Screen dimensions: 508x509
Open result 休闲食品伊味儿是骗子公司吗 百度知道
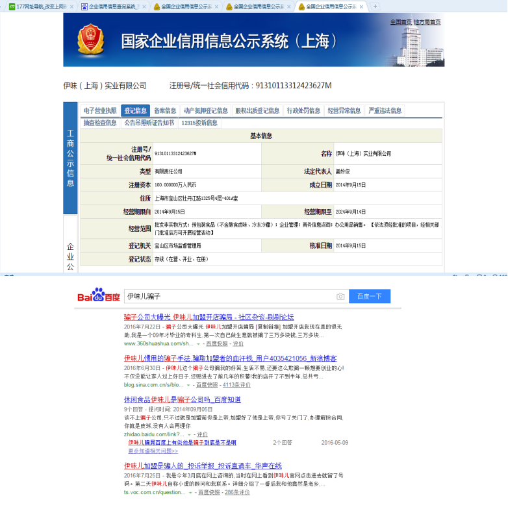tap(182, 400)
